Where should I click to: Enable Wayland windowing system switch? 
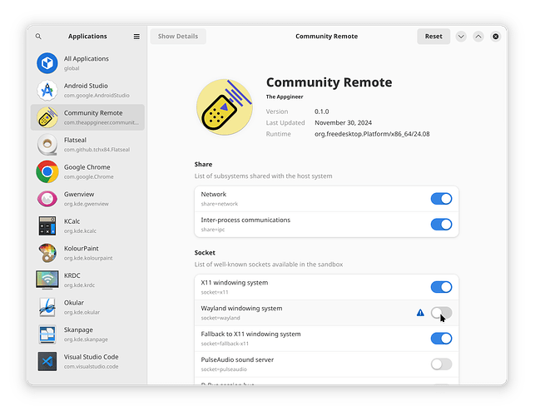point(441,313)
